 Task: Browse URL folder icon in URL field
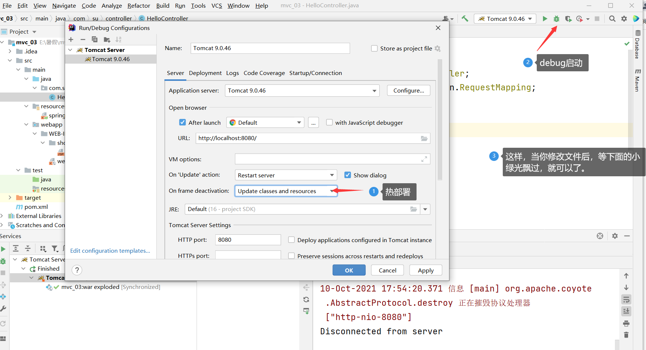pos(424,138)
